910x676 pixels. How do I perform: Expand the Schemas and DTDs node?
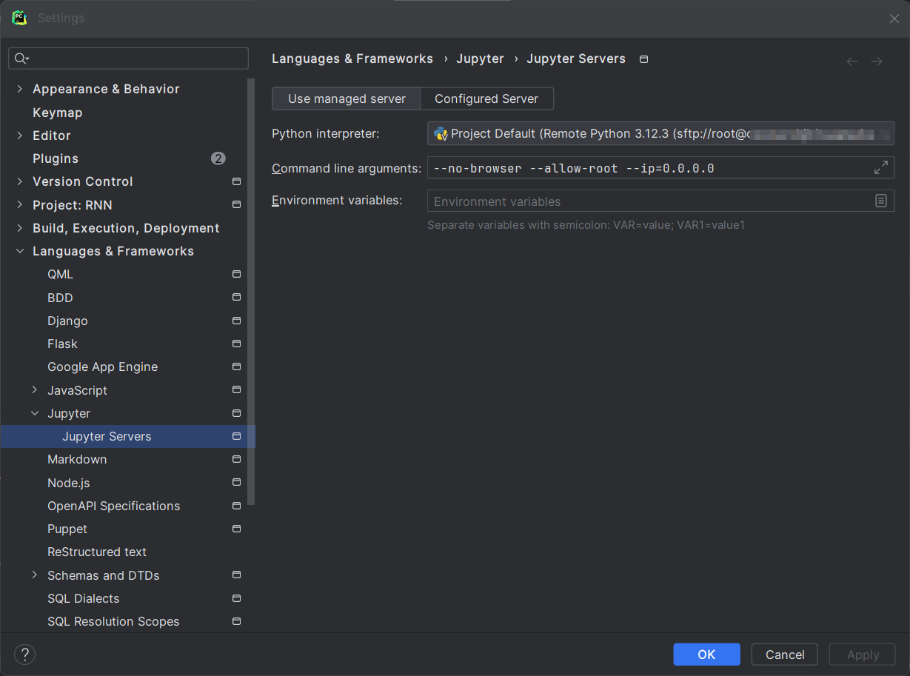(35, 575)
